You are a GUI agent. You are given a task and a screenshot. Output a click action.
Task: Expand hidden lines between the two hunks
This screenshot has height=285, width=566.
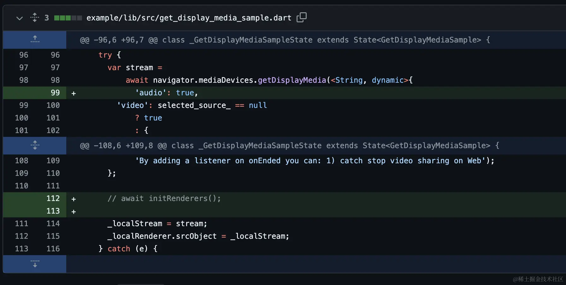coord(35,145)
